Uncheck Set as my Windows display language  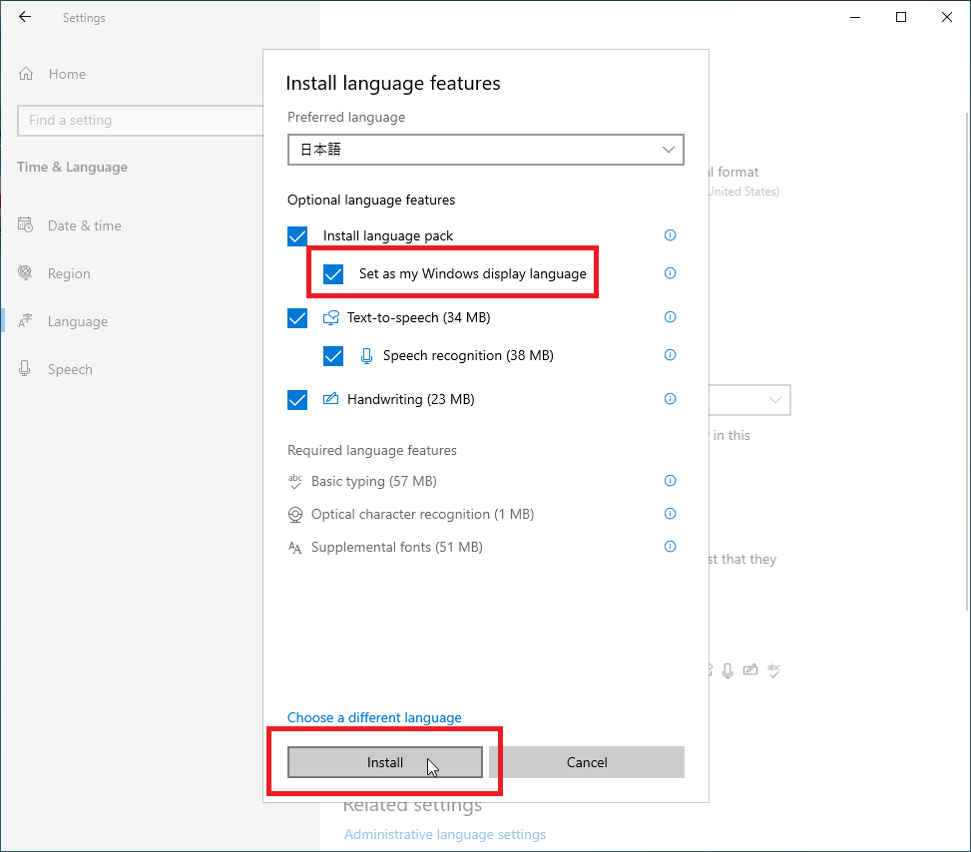click(333, 273)
